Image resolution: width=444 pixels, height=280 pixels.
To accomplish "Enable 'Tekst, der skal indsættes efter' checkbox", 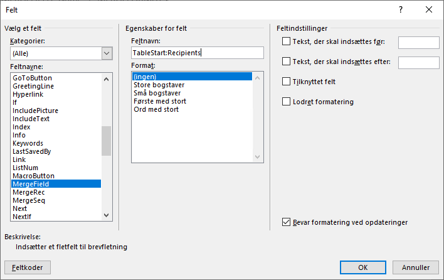I will click(x=286, y=62).
